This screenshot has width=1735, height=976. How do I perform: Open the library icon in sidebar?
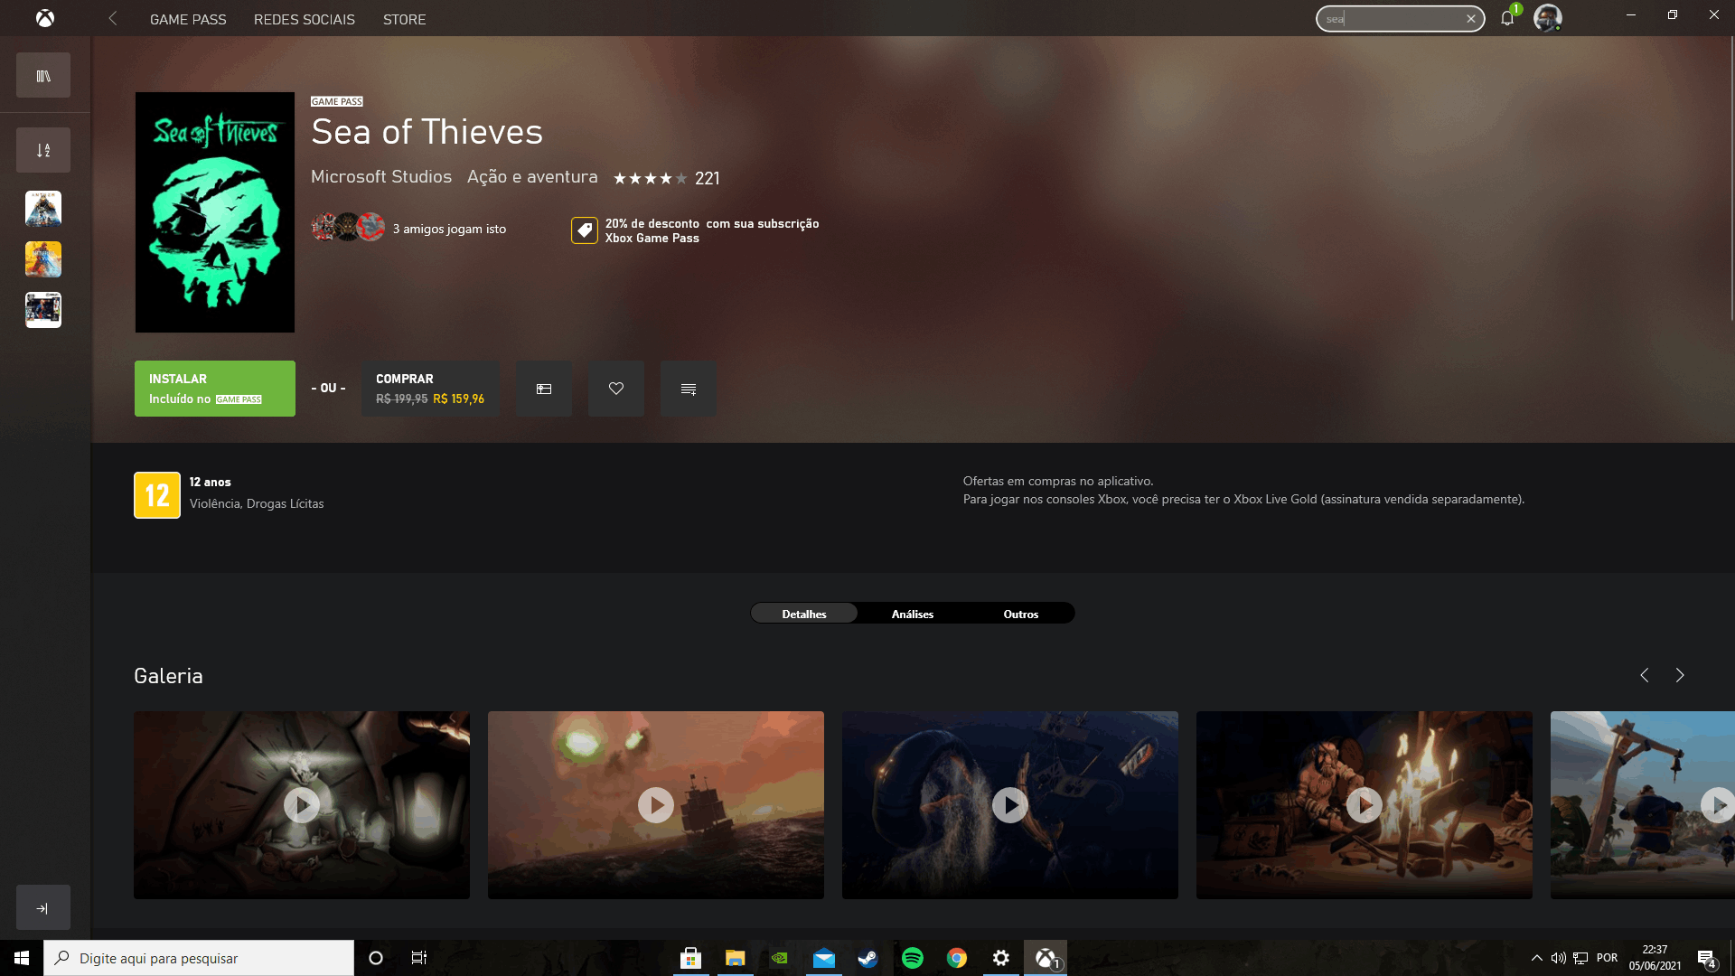click(43, 76)
